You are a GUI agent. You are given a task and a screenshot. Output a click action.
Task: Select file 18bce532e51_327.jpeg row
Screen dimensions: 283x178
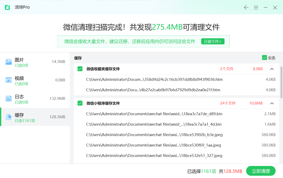(x=177, y=156)
